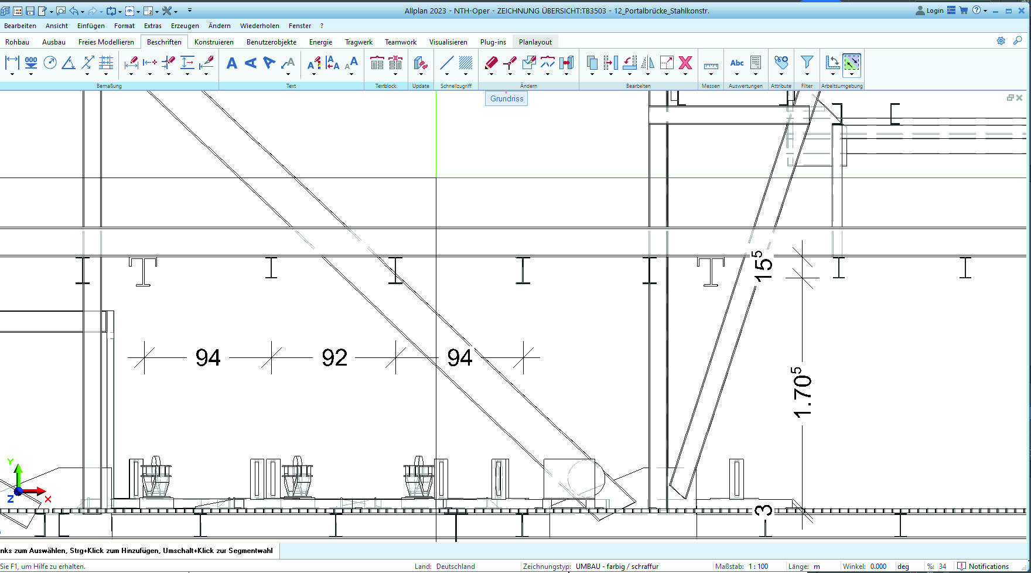Image resolution: width=1031 pixels, height=573 pixels.
Task: Open the Filter funnel tool
Action: pyautogui.click(x=807, y=62)
